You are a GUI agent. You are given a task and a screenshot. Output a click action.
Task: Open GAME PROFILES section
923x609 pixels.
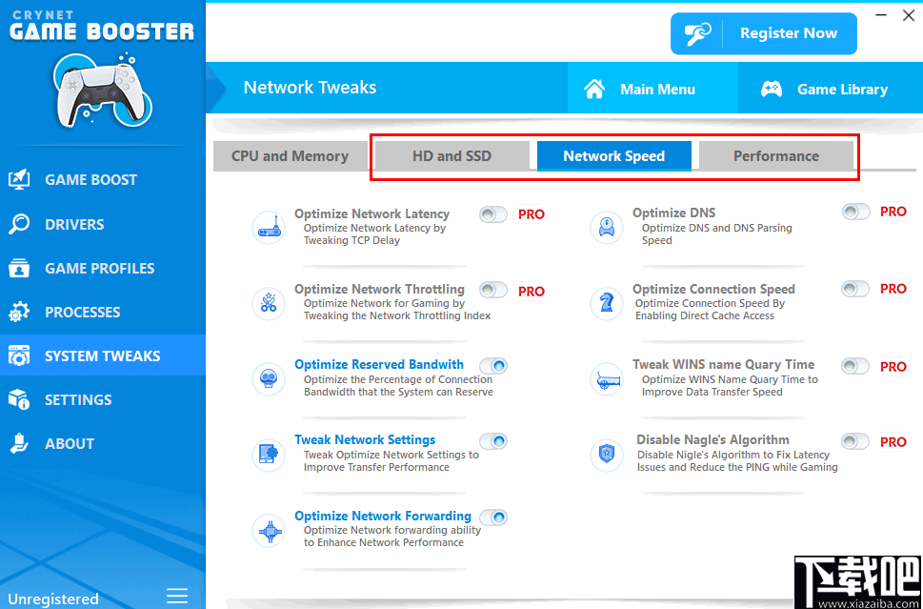pos(103,268)
